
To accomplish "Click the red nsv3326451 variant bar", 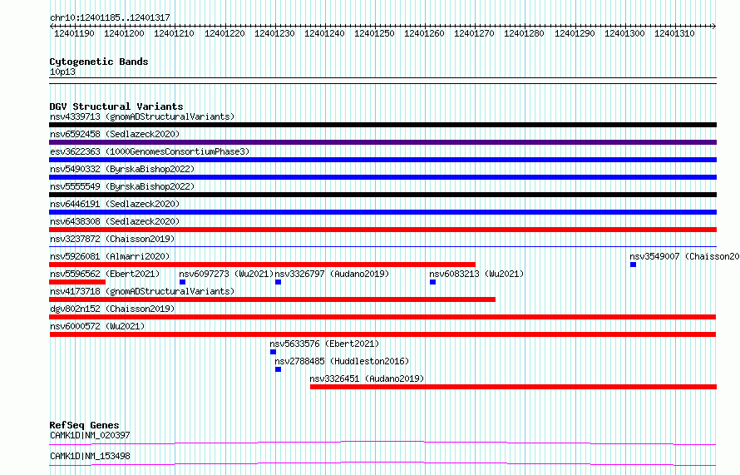I will pyautogui.click(x=514, y=387).
